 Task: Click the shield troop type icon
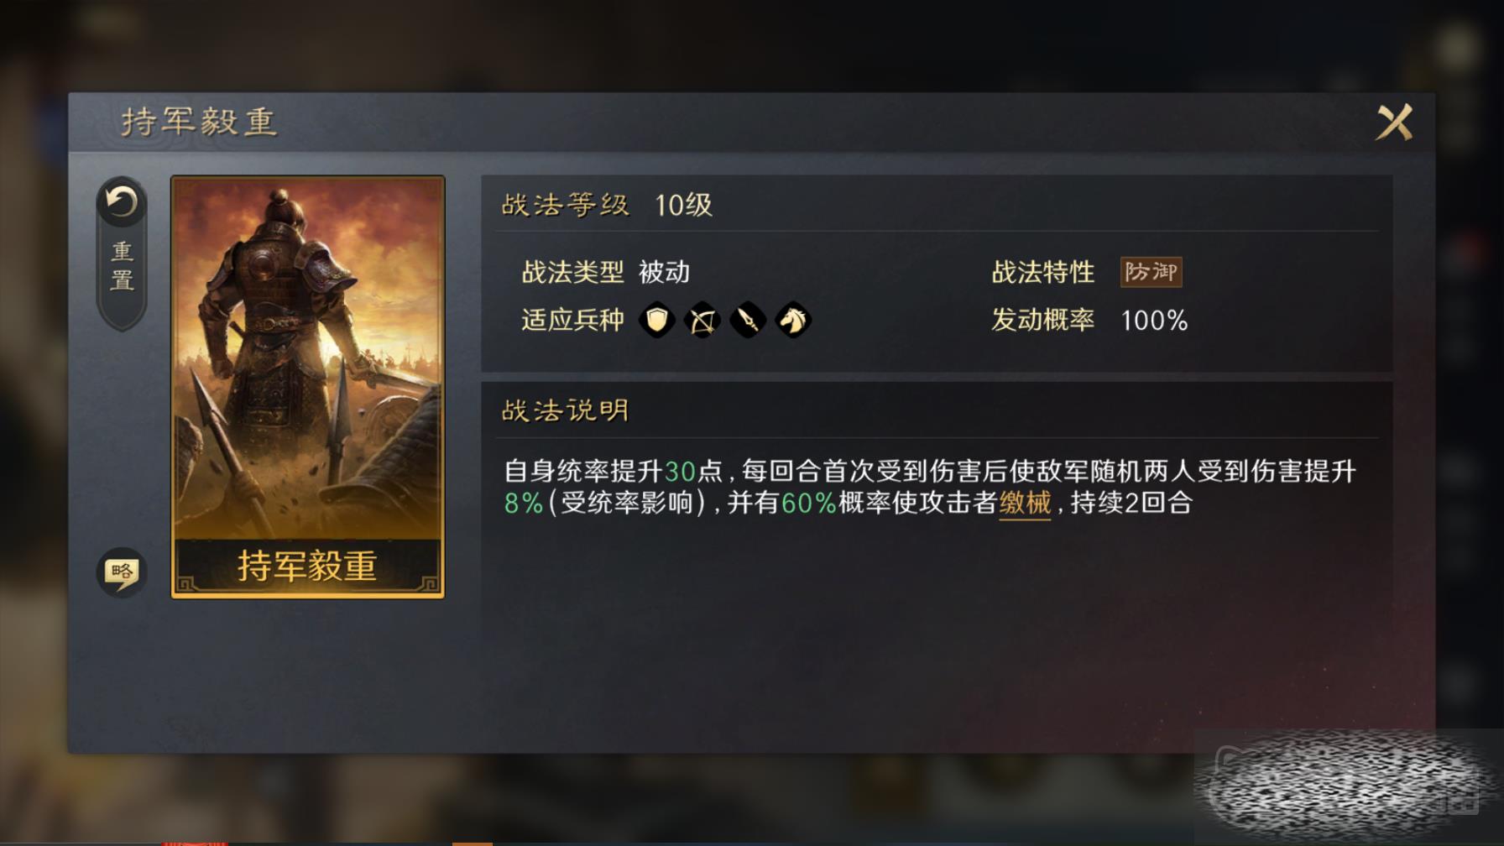(x=657, y=320)
